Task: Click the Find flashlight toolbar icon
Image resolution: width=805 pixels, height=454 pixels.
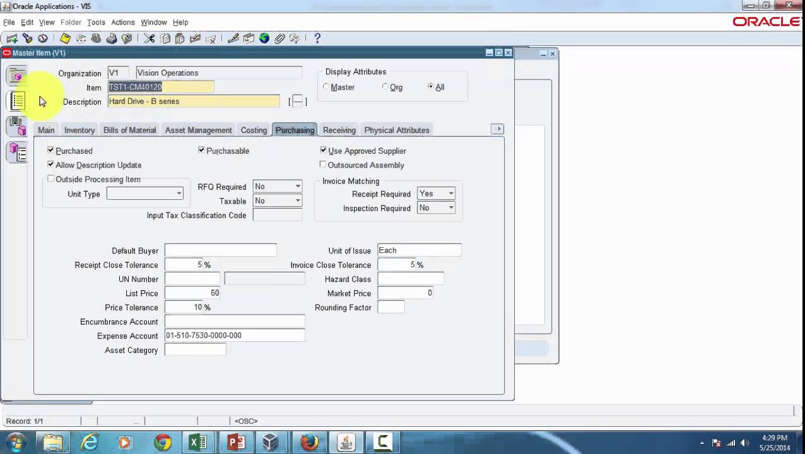Action: coord(27,38)
